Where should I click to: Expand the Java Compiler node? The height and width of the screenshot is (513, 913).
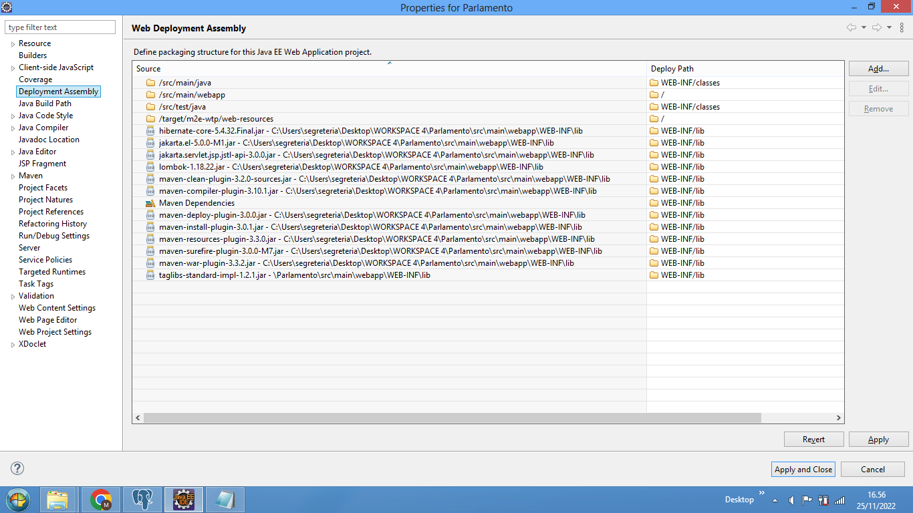point(13,128)
